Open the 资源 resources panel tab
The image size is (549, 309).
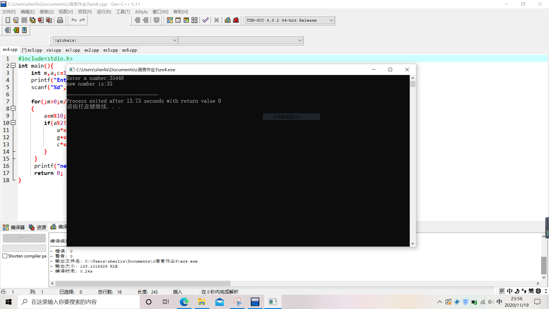[38, 227]
